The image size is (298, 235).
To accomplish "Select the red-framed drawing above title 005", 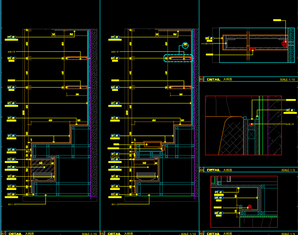I will (x=244, y=202).
